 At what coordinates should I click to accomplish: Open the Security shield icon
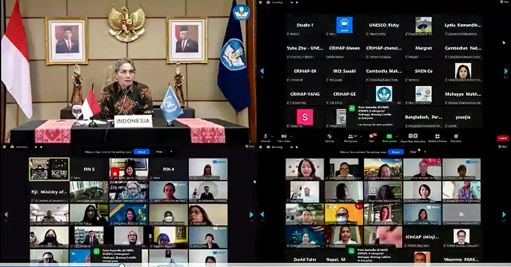pyautogui.click(x=330, y=137)
